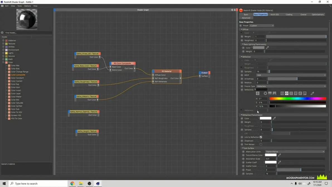Open the Edit menu
This screenshot has height=187, width=332.
(7, 6)
